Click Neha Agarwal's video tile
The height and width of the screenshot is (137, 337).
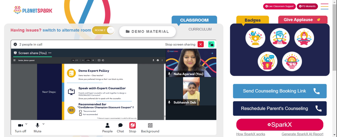tap(191, 63)
